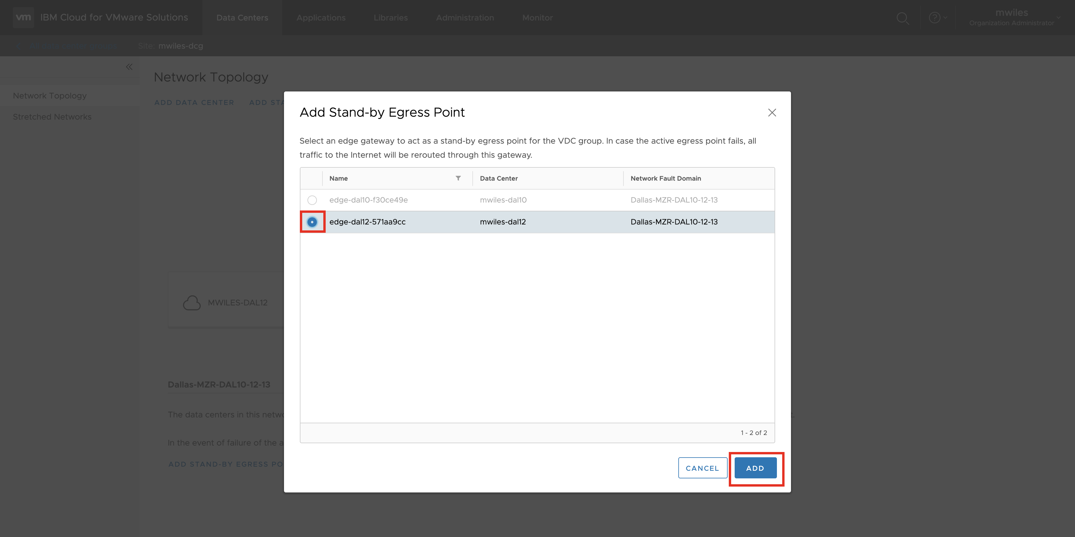Open the search magnifier icon
Image resolution: width=1075 pixels, height=537 pixels.
[x=902, y=18]
